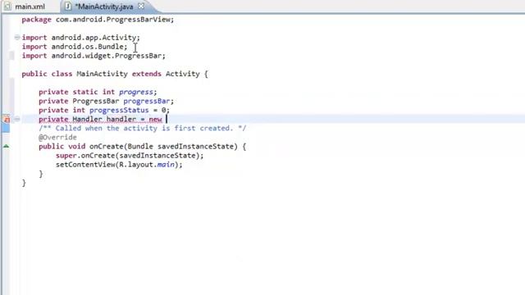This screenshot has height=295, width=525.
Task: Click 'super.onCreate(savedInstanceState);' statement
Action: click(130, 155)
